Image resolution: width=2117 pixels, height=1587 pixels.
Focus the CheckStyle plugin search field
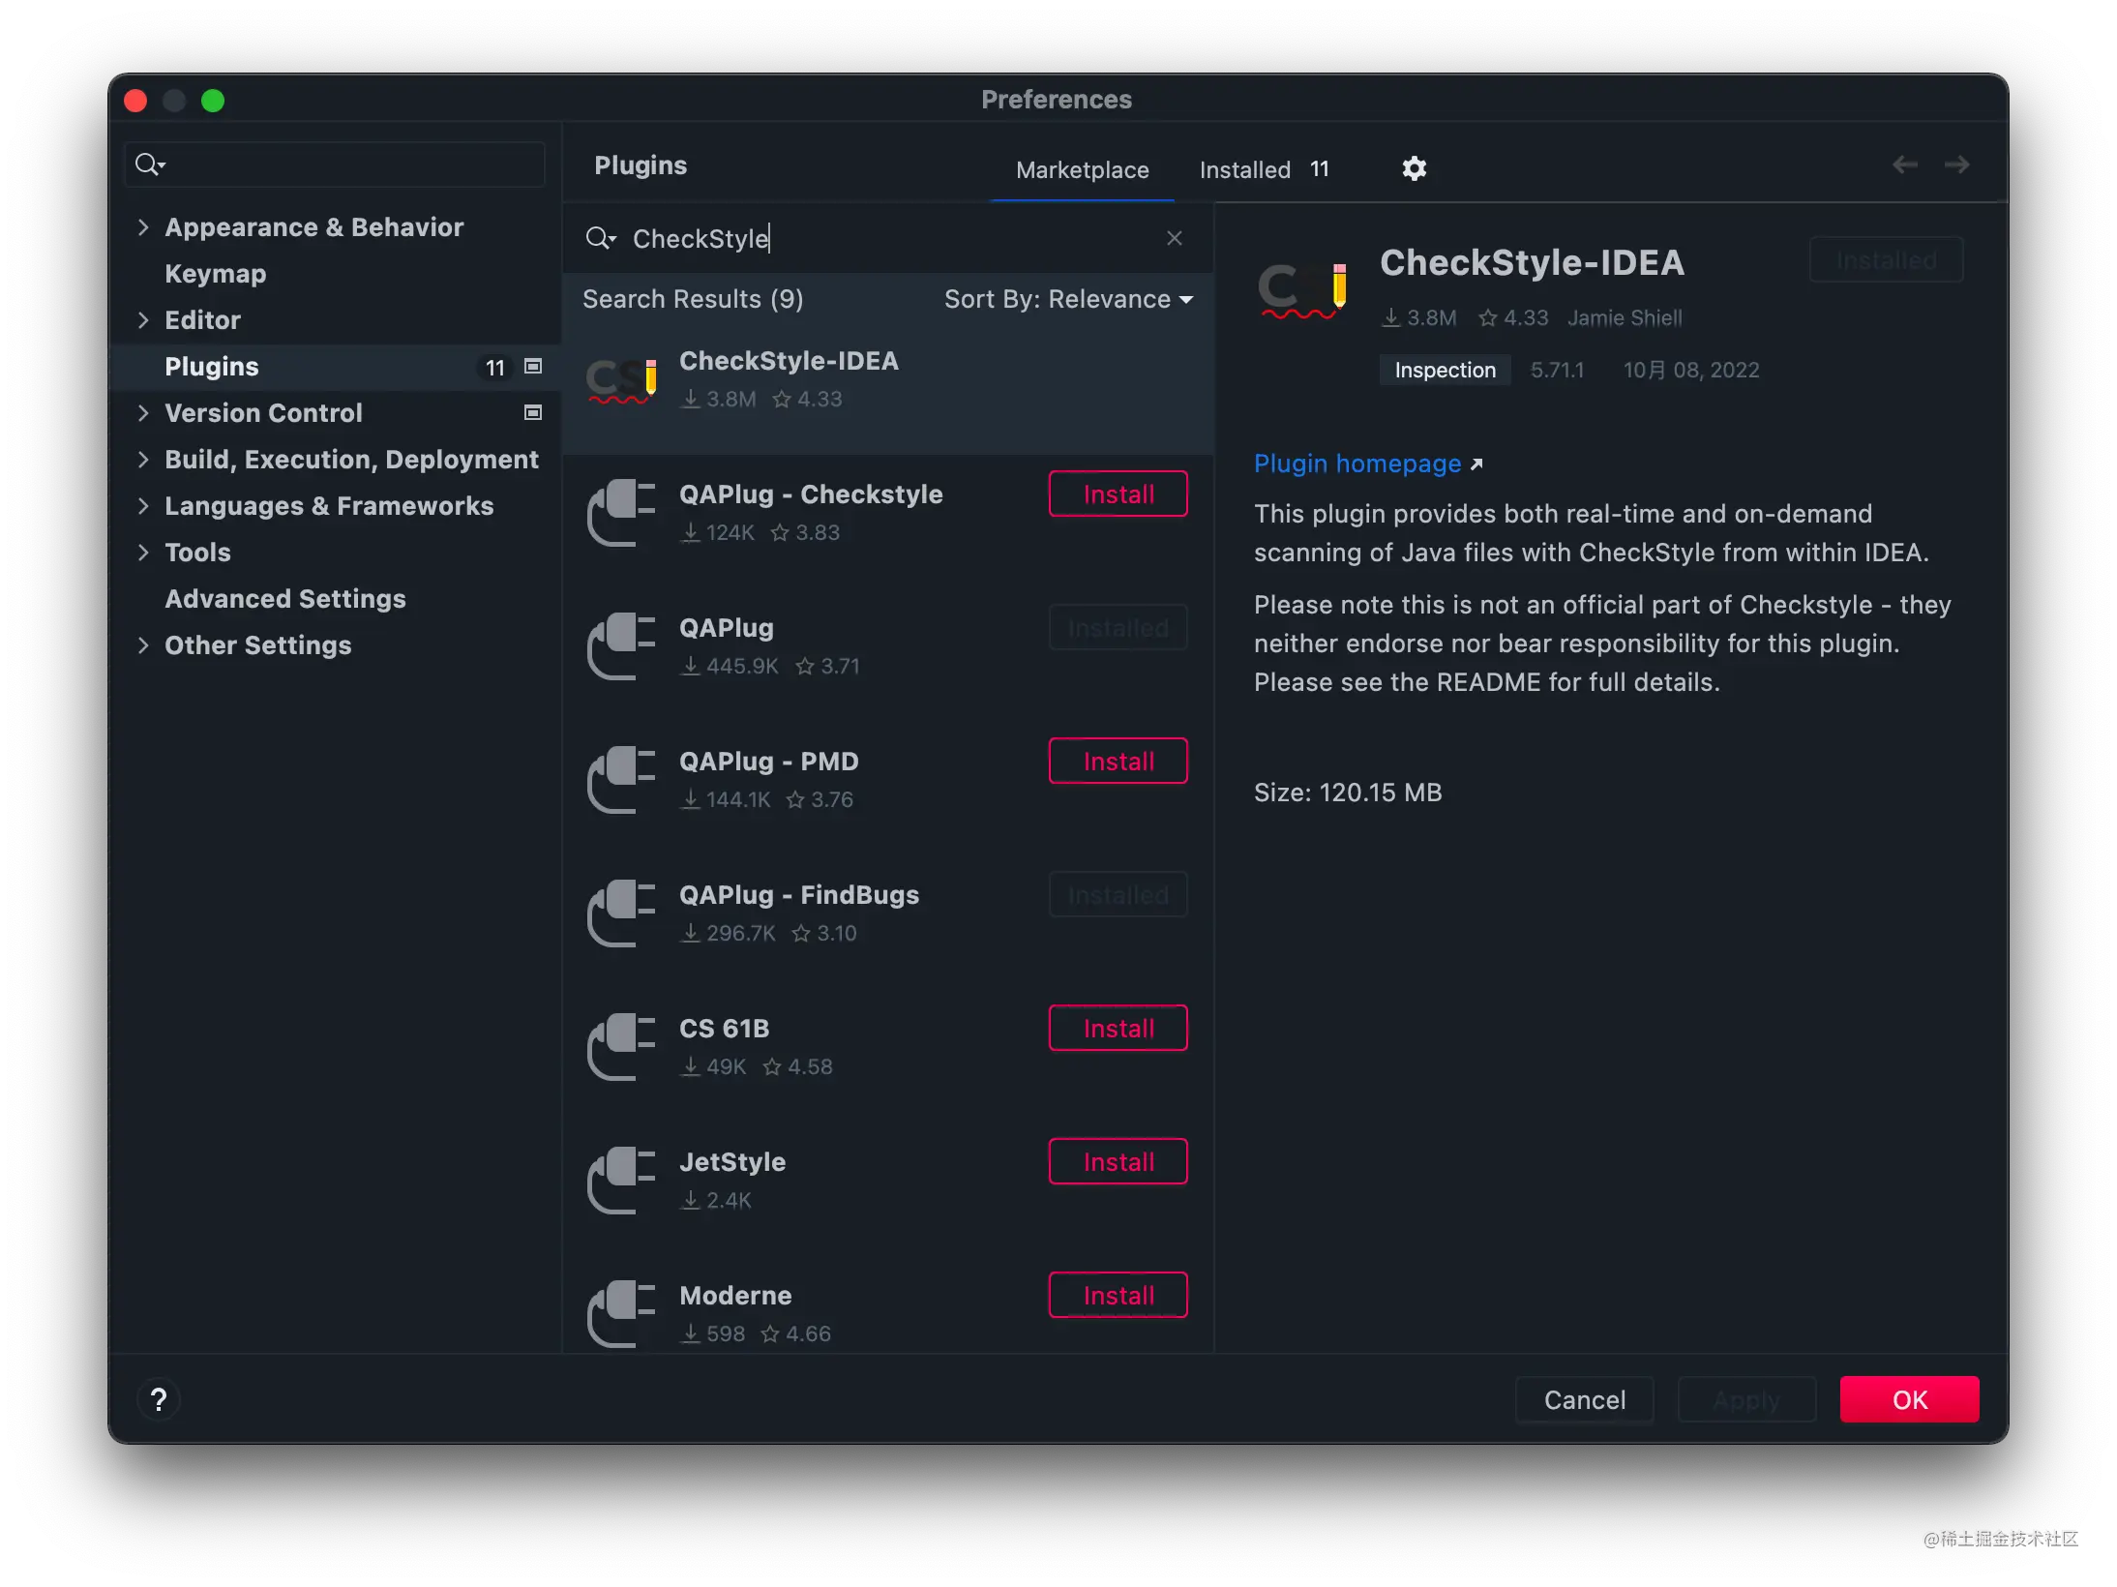click(x=890, y=238)
